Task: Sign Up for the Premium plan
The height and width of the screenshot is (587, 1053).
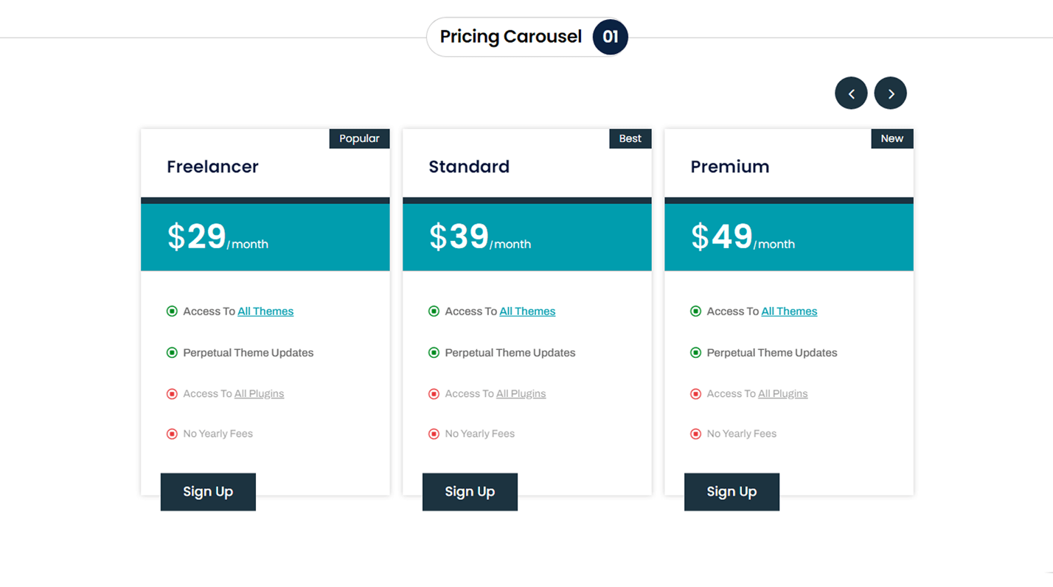Action: [x=731, y=492]
